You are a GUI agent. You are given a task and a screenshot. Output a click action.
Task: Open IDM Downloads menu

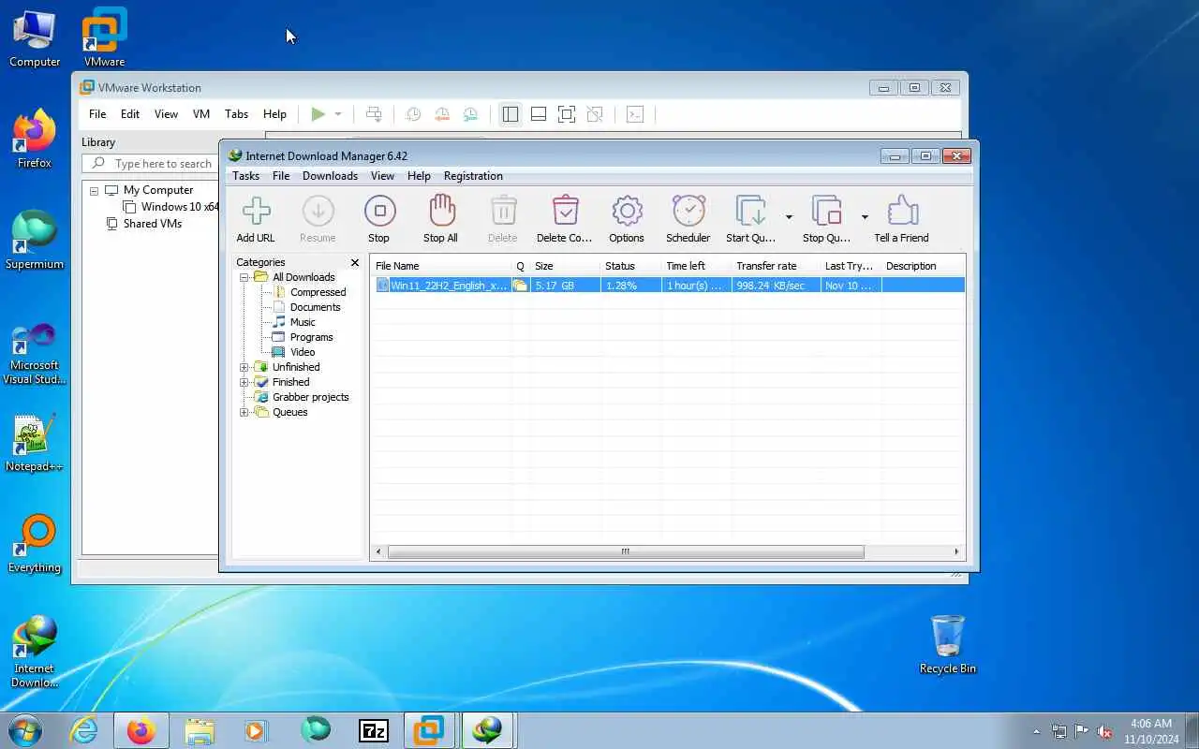click(330, 176)
